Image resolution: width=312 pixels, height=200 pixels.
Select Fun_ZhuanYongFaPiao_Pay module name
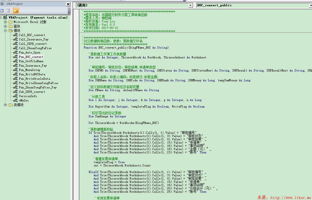[x=38, y=88]
